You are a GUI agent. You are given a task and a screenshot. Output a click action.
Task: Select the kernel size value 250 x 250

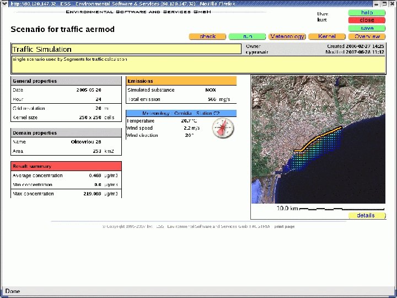(x=90, y=118)
